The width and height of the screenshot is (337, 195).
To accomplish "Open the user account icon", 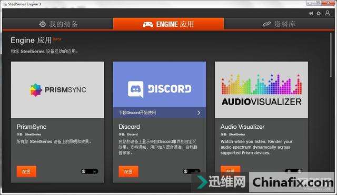I will 328,13.
